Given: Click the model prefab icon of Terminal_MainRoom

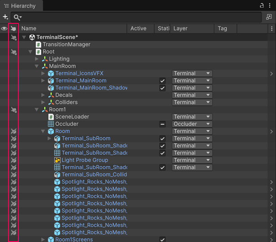Looking at the screenshot, I should click(x=51, y=81).
